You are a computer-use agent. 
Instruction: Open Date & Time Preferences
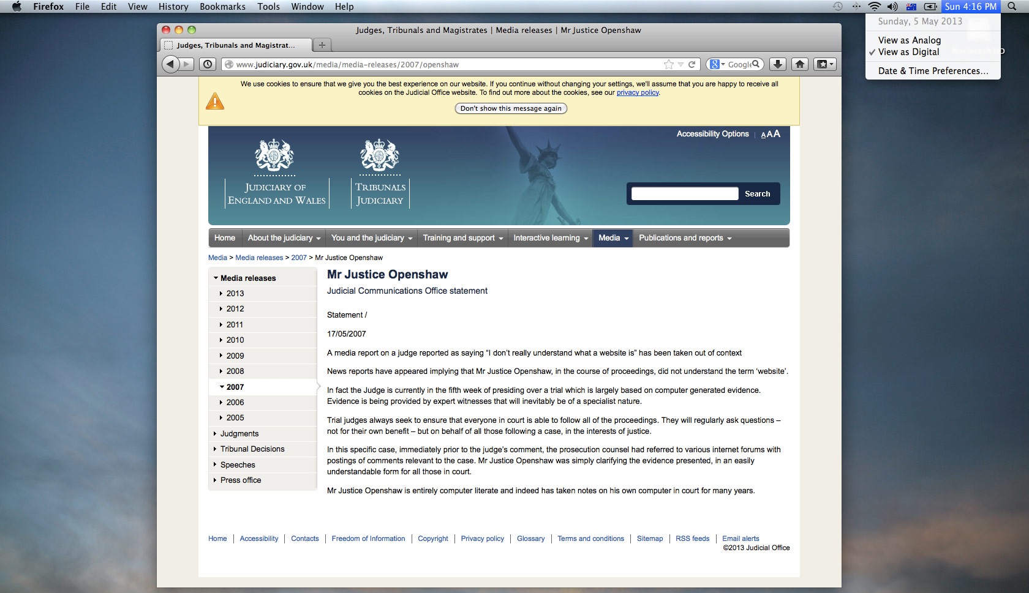point(933,71)
